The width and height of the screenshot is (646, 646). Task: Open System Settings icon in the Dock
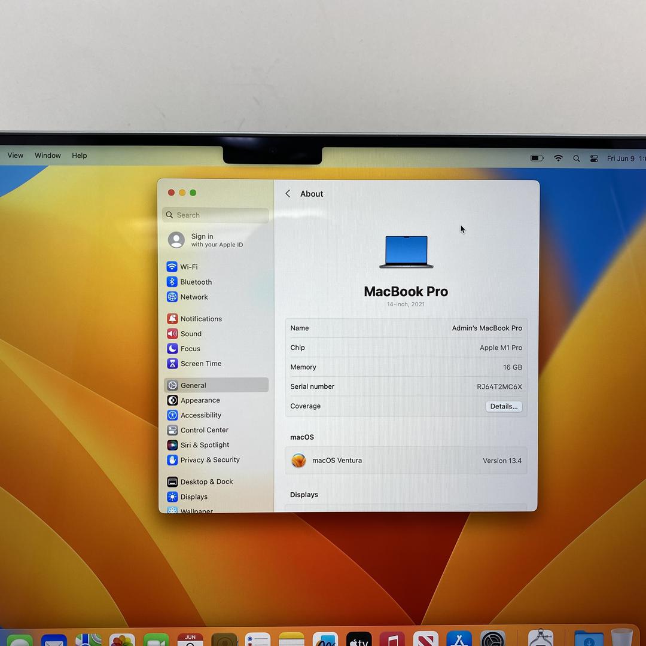[x=493, y=639]
